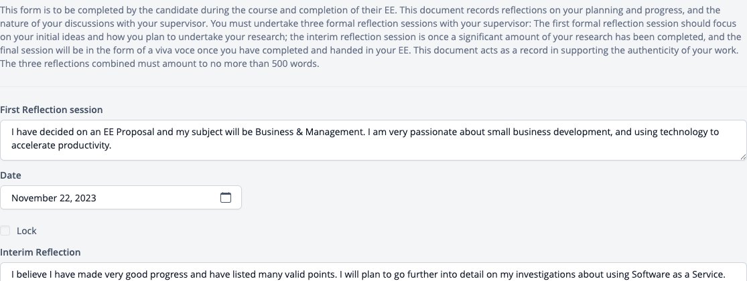Click the Lock label text
Image resolution: width=747 pixels, height=281 pixels.
pos(26,231)
